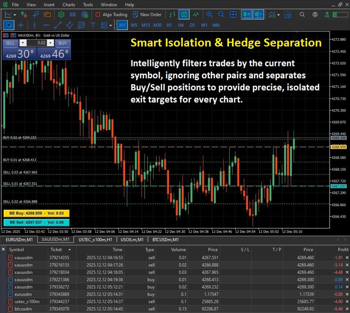Decrease trade volume with down arrow
Image resolution: width=350 pixels, height=313 pixels.
click(x=23, y=43)
